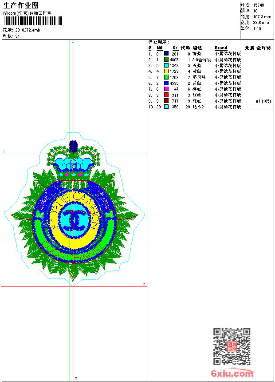The image size is (275, 382).
Task: Choose the dark red swatch beside 717
Action: [x=166, y=101]
